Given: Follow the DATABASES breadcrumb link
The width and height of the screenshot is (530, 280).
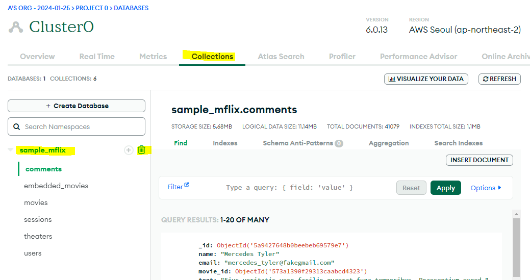Looking at the screenshot, I should (131, 8).
